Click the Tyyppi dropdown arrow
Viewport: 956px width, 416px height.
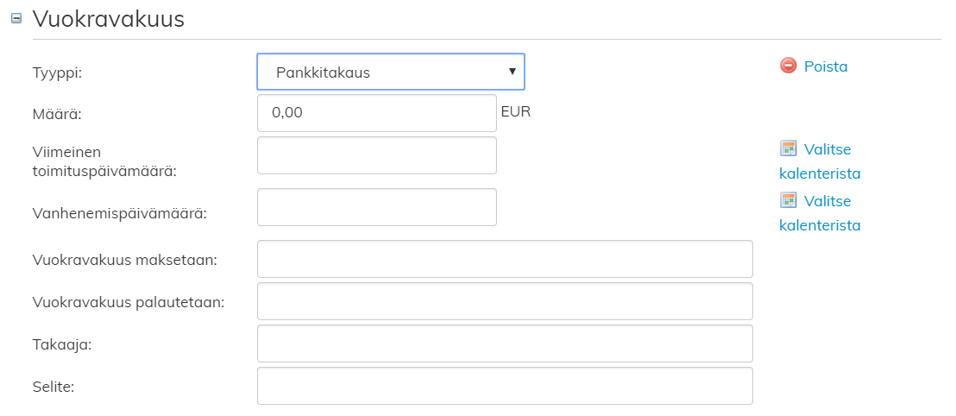[x=513, y=72]
